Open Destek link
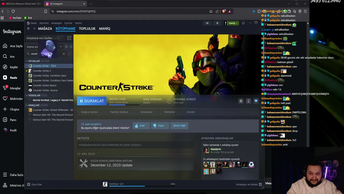The width and height of the screenshot is (344, 194). (x=191, y=112)
